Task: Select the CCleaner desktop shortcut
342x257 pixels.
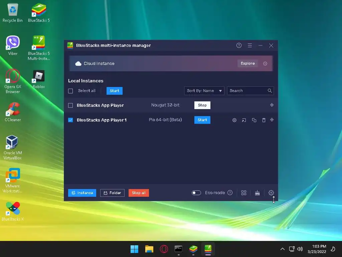Action: (13, 112)
